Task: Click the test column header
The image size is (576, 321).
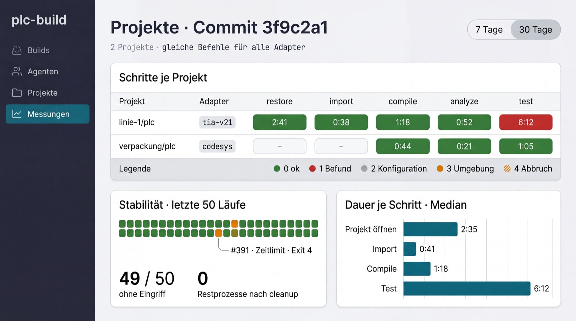Action: 526,101
